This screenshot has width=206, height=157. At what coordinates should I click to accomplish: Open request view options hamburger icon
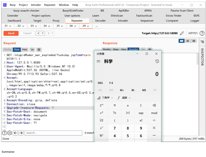[39, 50]
